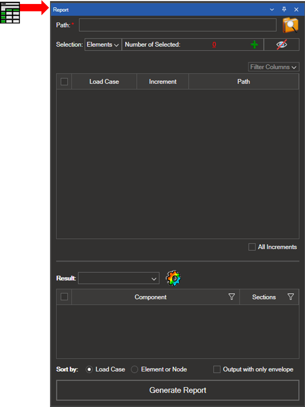Click the Report table icon at top-left
This screenshot has width=305, height=407.
pos(10,13)
